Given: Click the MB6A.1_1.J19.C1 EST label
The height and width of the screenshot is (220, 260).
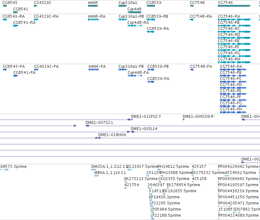Looking at the screenshot, I should (110, 173).
